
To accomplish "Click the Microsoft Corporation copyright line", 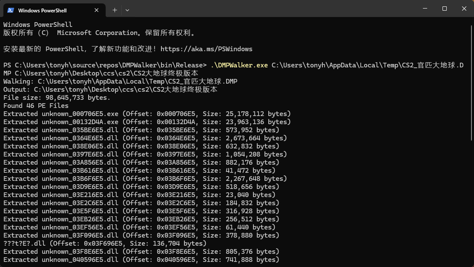I will 100,33.
